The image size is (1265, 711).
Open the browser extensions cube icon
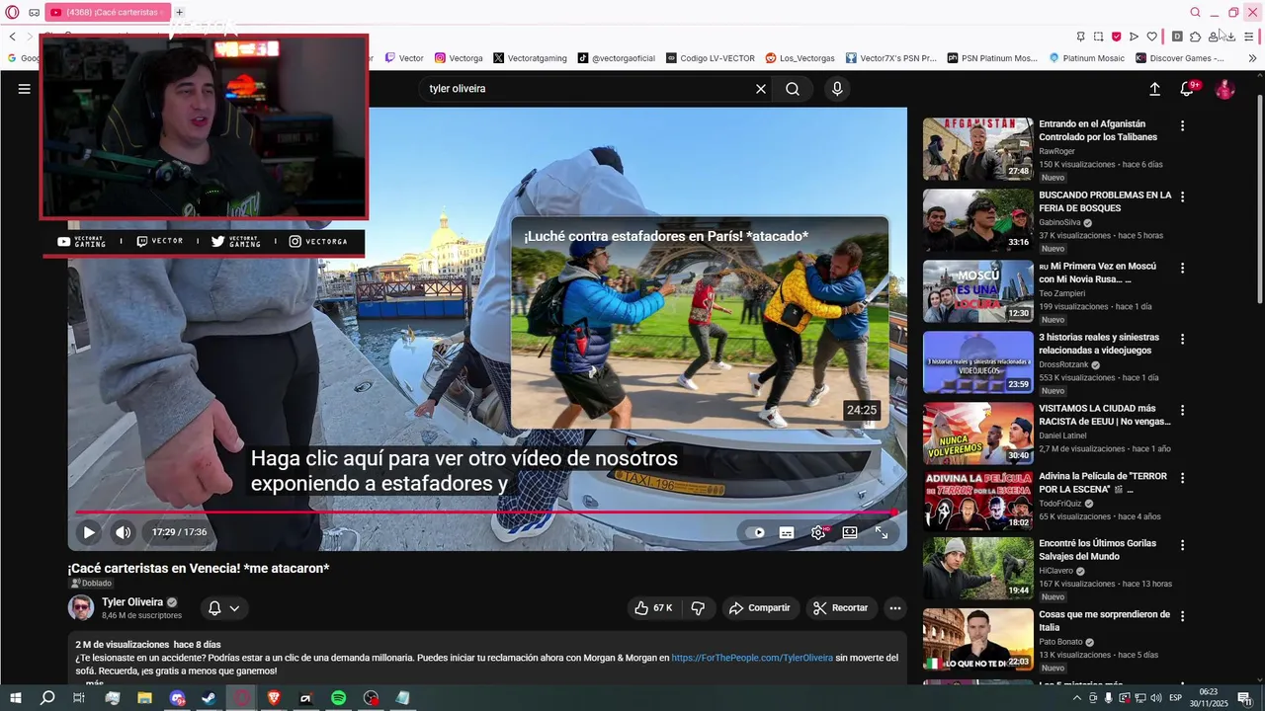(x=1195, y=37)
